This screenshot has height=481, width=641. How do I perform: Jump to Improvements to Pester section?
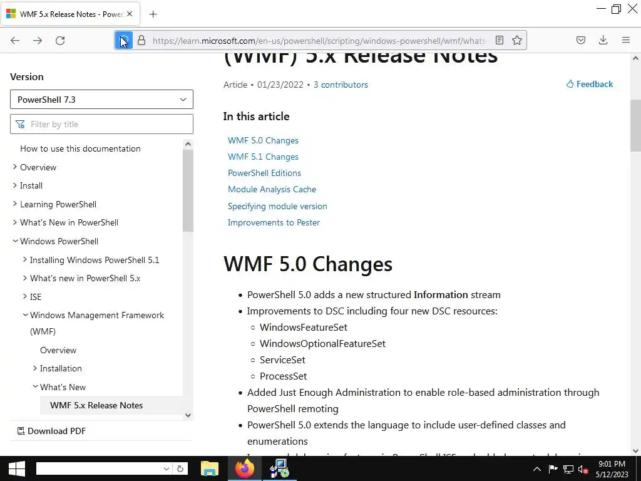tap(274, 222)
